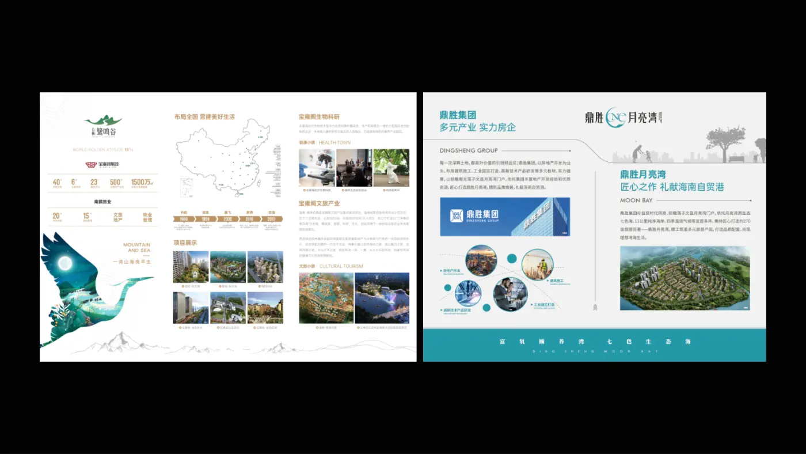The image size is (806, 454).
Task: Click the "多元产业 实力房企" headline
Action: coord(478,127)
